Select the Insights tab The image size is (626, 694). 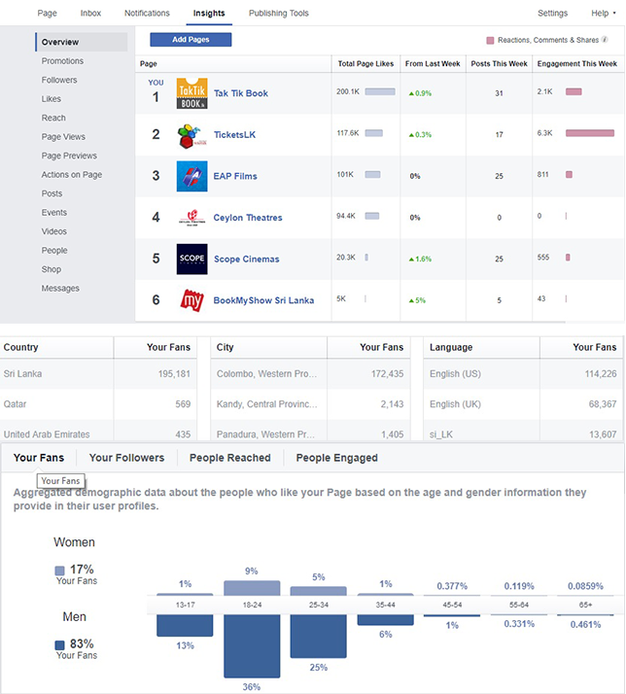[x=209, y=14]
